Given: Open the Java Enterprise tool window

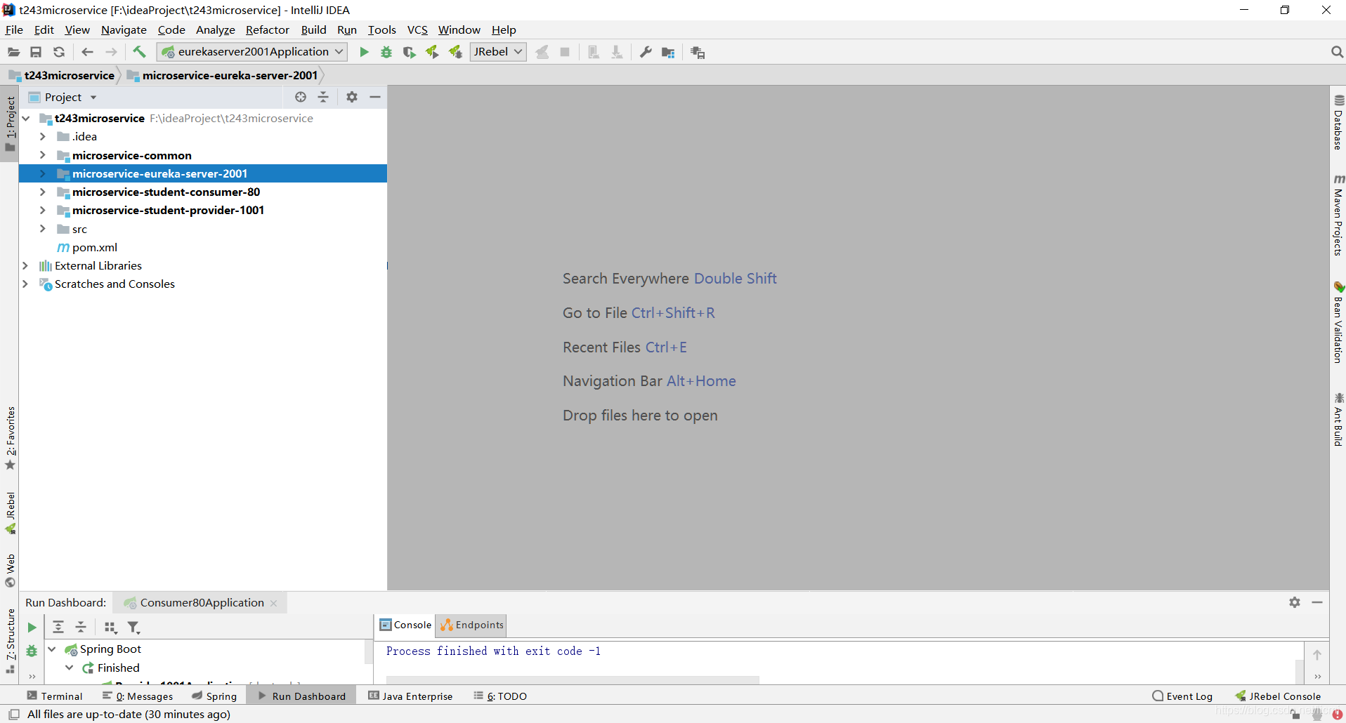Looking at the screenshot, I should point(411,696).
